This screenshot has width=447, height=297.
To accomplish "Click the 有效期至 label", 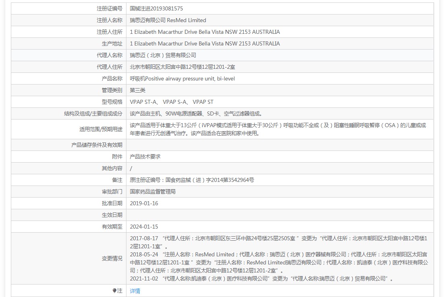I will [112, 227].
